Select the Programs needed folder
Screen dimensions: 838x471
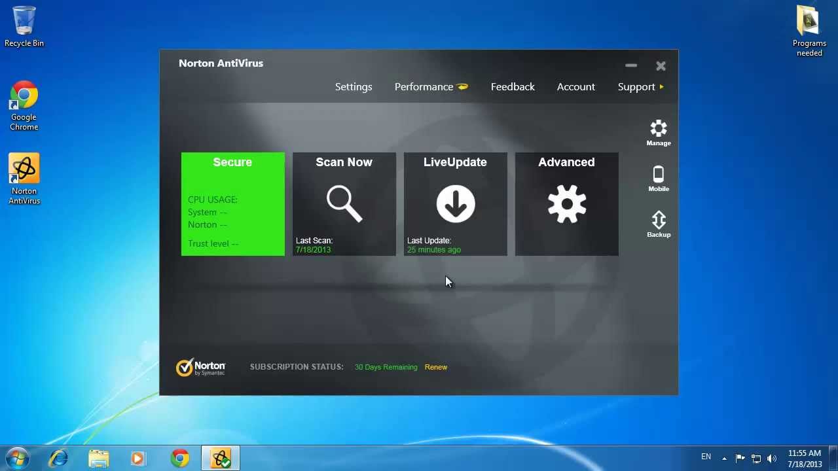(809, 31)
